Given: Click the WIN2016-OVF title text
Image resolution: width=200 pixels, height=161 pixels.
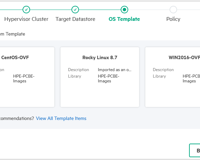Looking at the screenshot, I should click(x=184, y=57).
